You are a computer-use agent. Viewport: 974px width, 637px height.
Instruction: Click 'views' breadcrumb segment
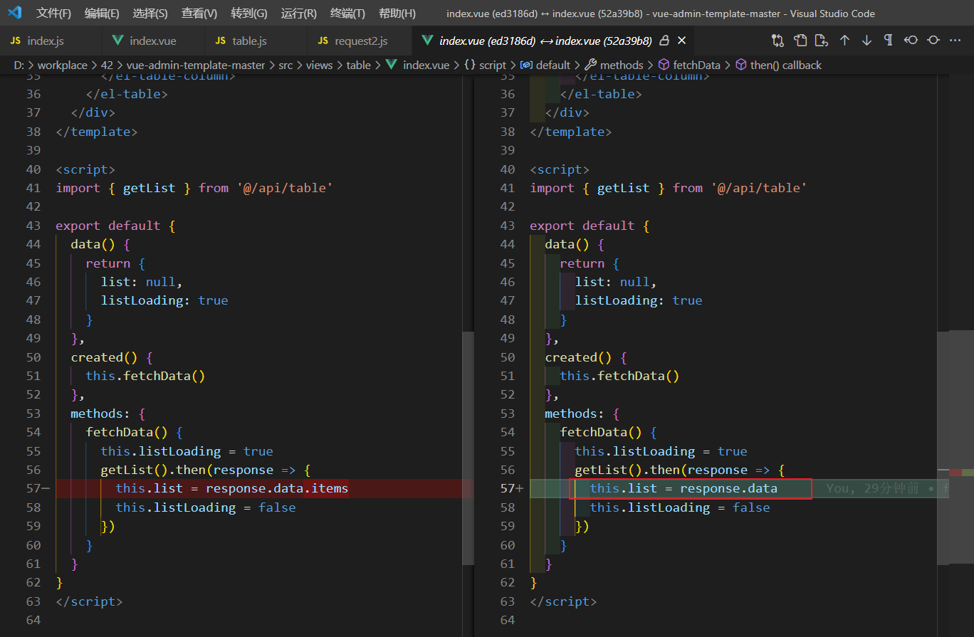tap(320, 65)
